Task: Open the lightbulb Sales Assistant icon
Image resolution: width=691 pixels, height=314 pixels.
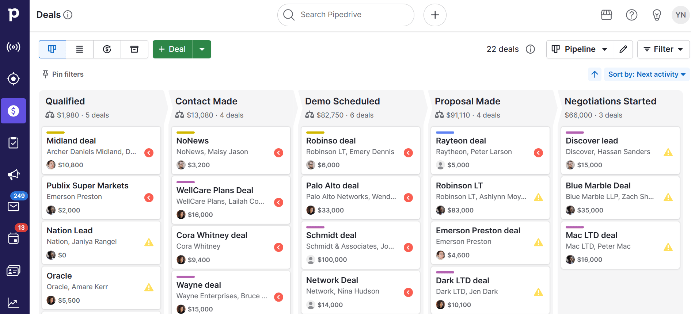Action: coord(657,15)
